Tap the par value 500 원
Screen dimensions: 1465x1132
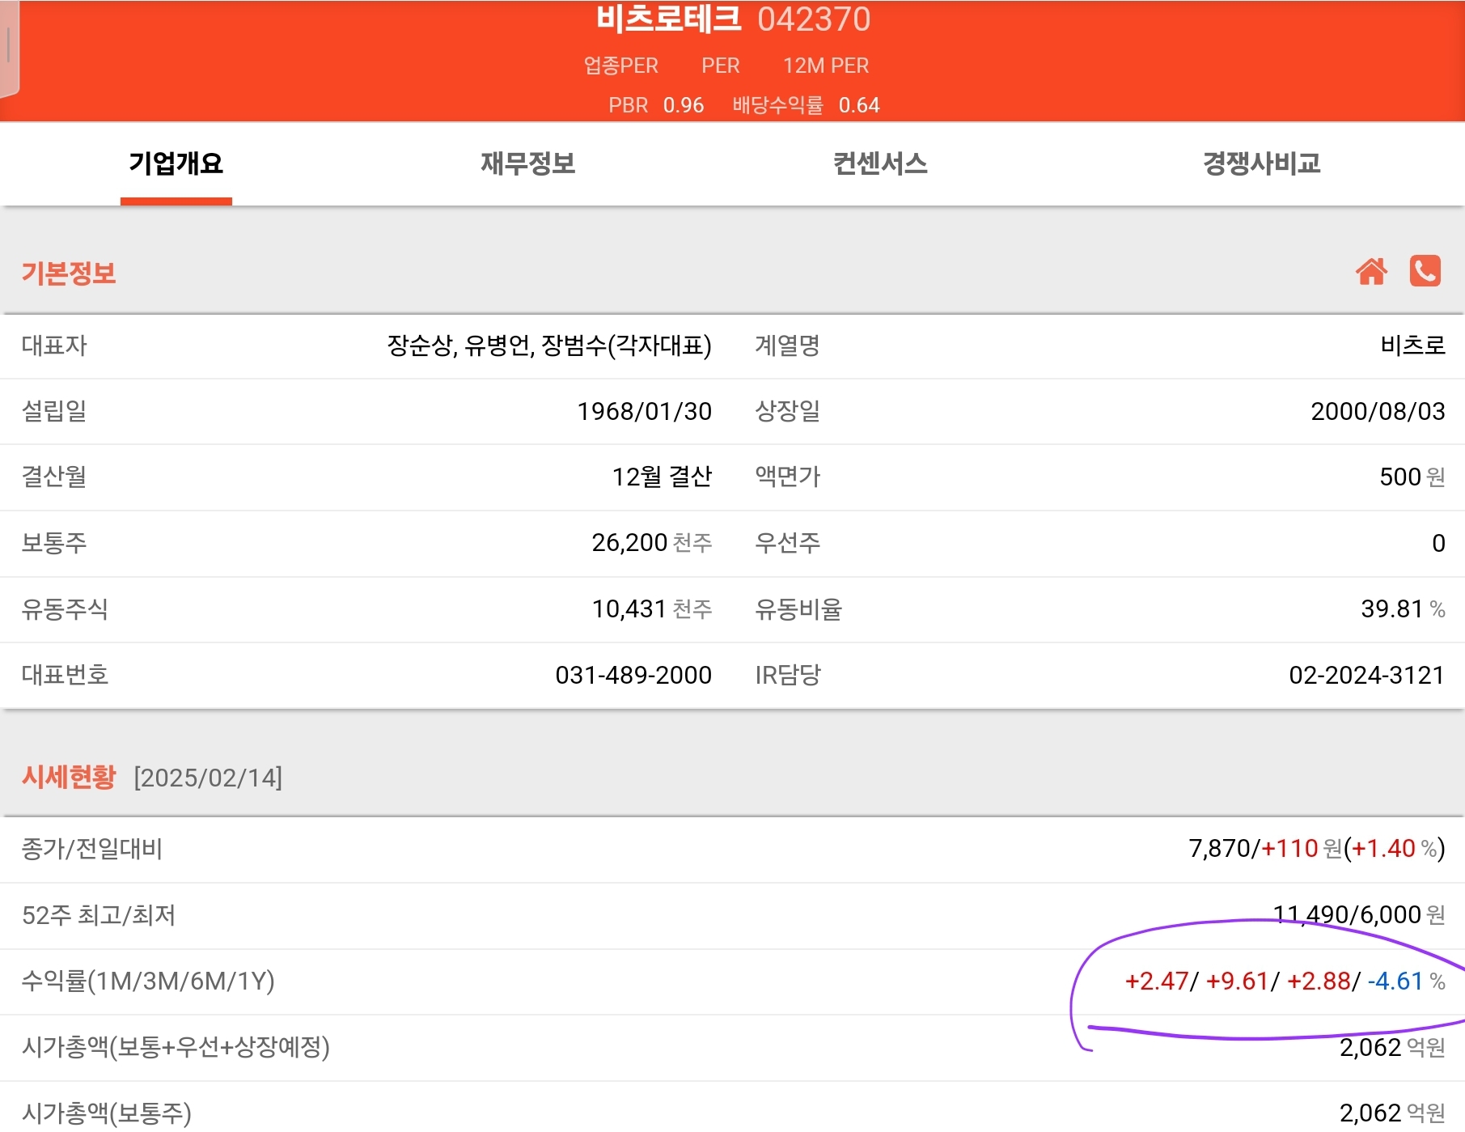[x=1412, y=477]
